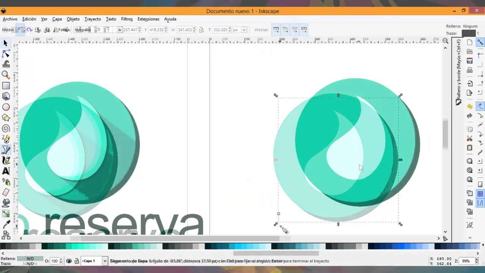Select the Rectangle tool

click(6, 86)
